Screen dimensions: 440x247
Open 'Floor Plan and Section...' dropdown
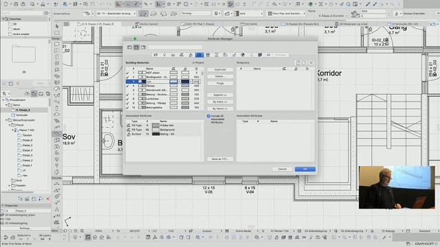click(286, 14)
